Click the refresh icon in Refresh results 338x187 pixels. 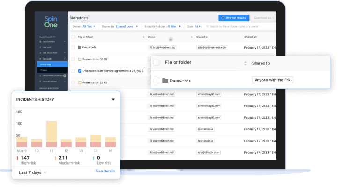tap(223, 18)
